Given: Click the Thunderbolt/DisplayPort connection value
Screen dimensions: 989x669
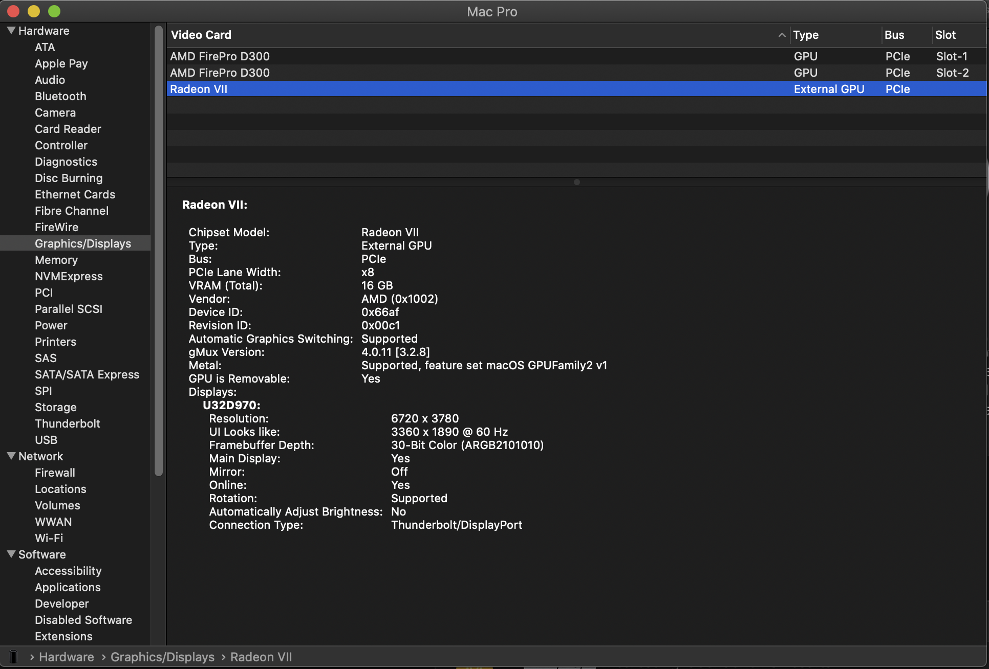Looking at the screenshot, I should pyautogui.click(x=457, y=525).
